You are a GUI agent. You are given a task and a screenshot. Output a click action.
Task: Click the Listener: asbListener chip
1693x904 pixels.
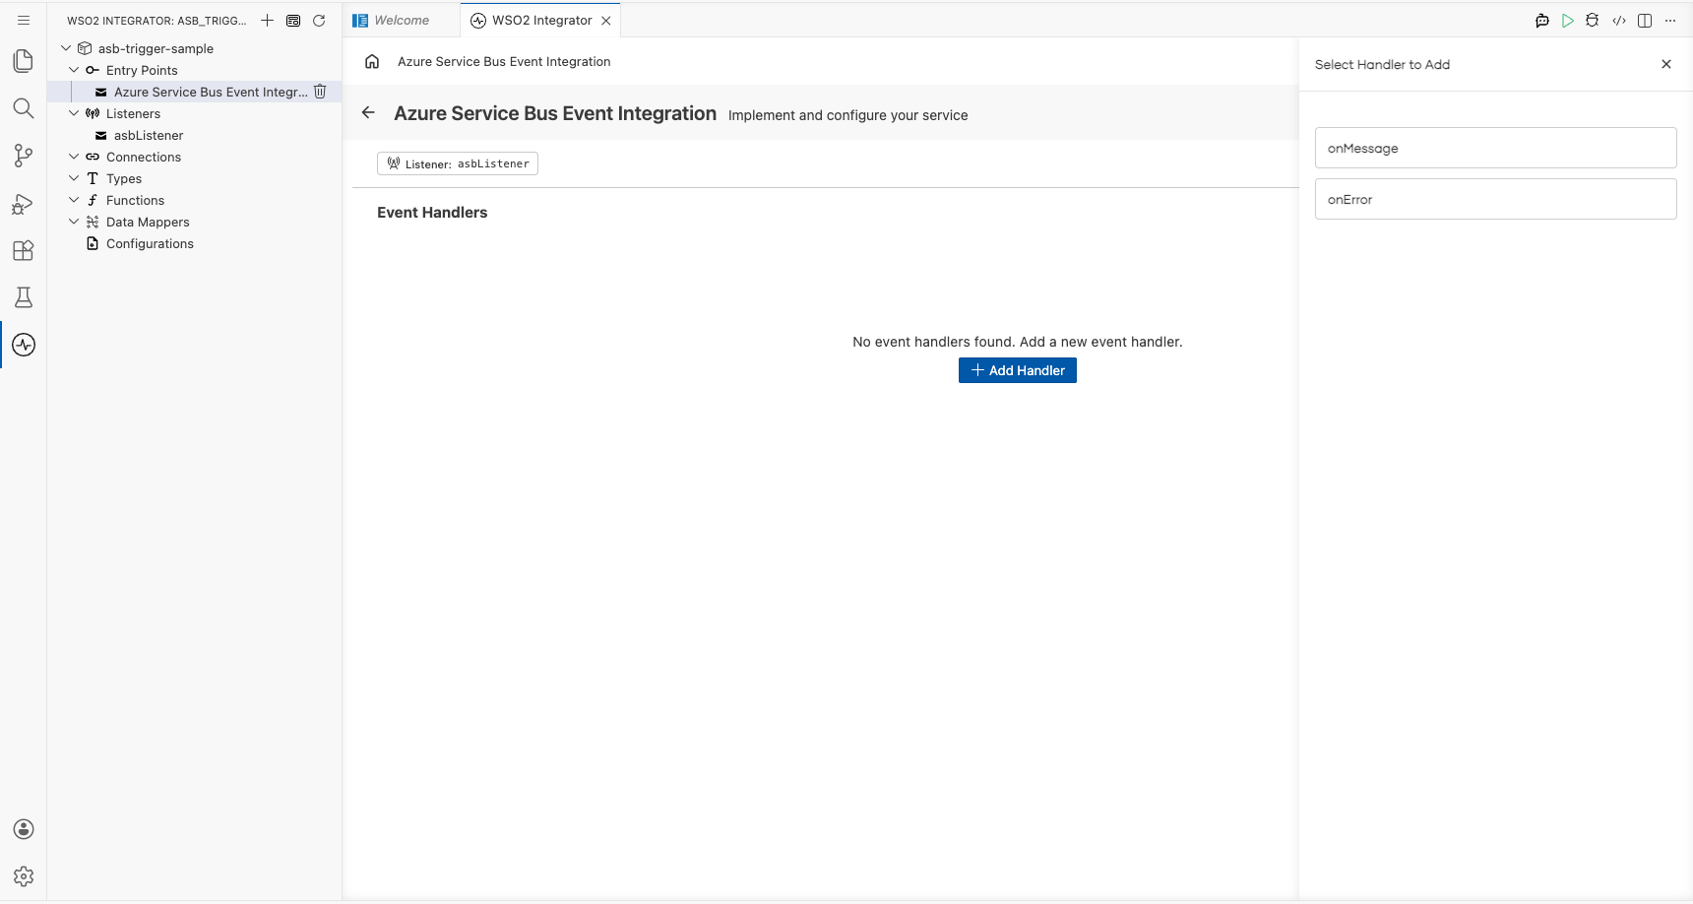[458, 163]
